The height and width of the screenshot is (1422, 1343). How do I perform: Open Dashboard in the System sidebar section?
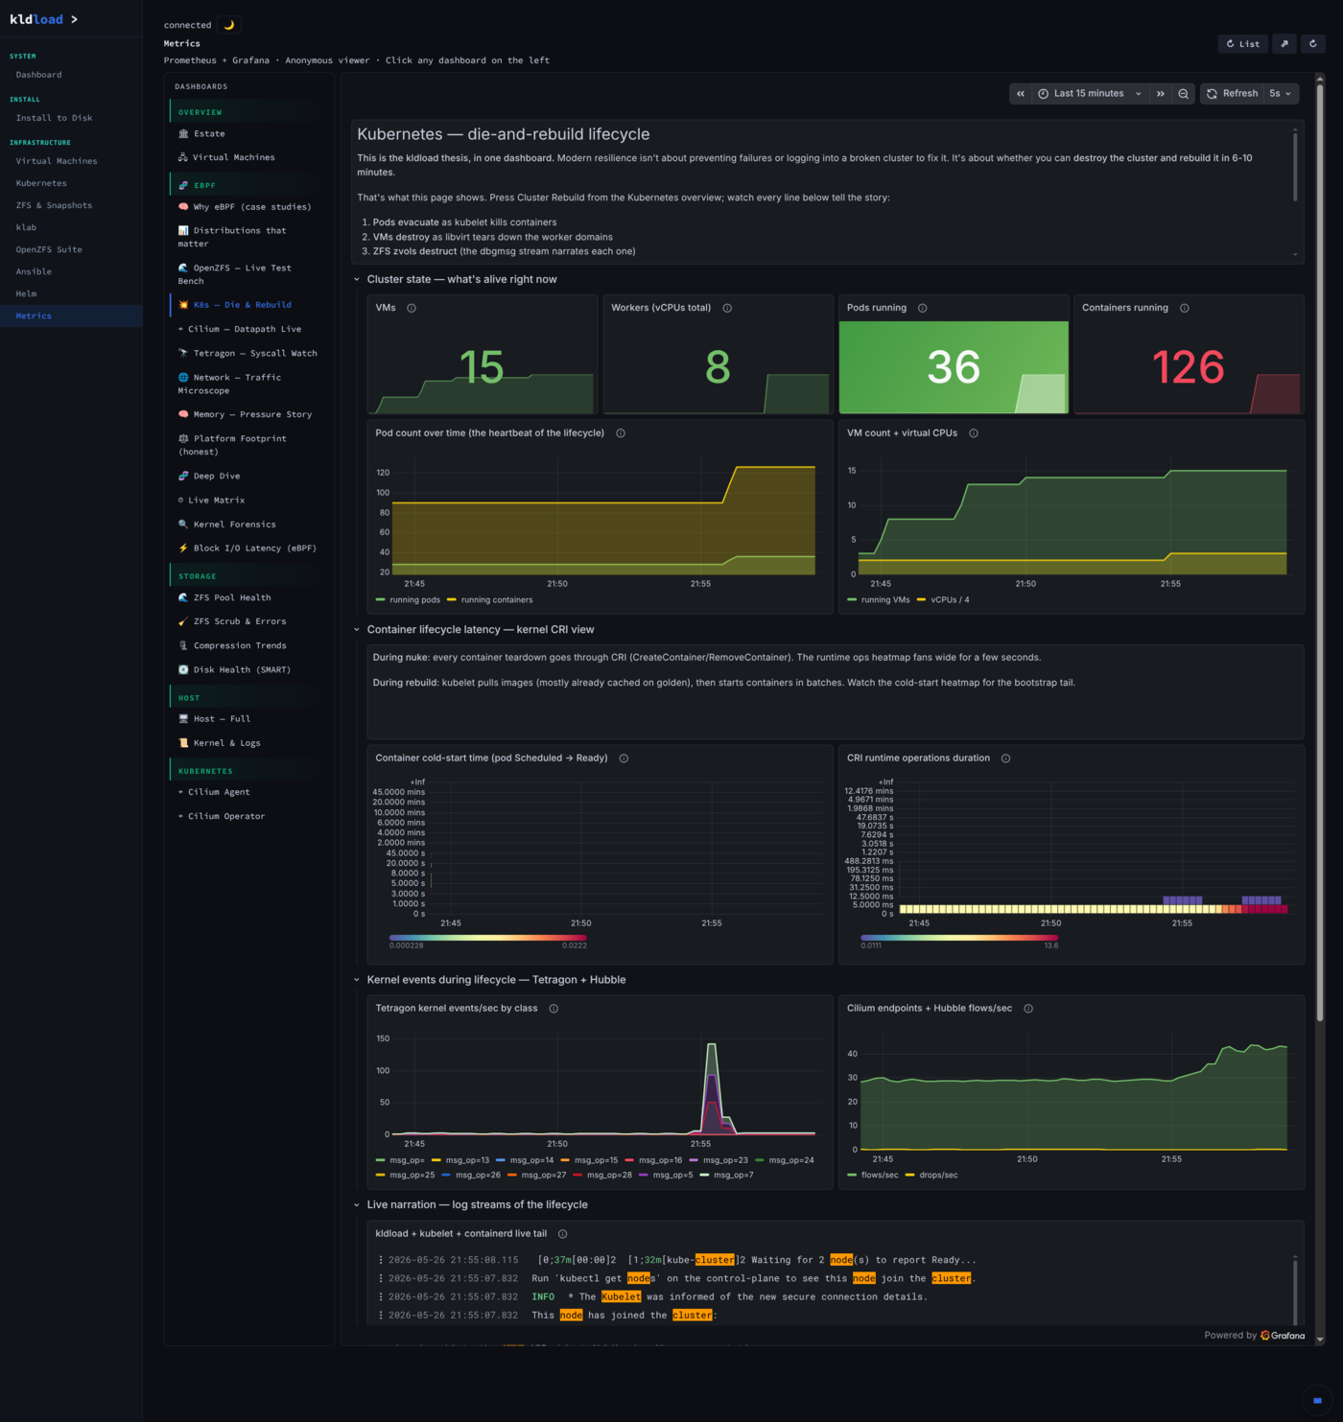pyautogui.click(x=38, y=75)
